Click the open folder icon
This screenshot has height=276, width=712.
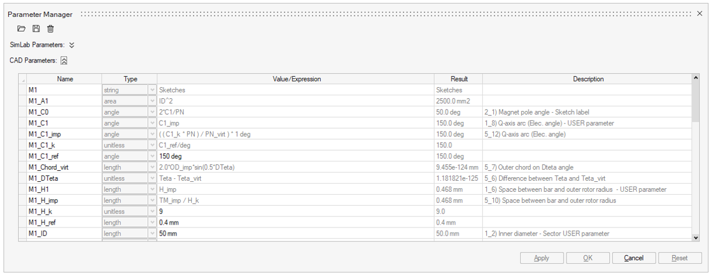(22, 29)
